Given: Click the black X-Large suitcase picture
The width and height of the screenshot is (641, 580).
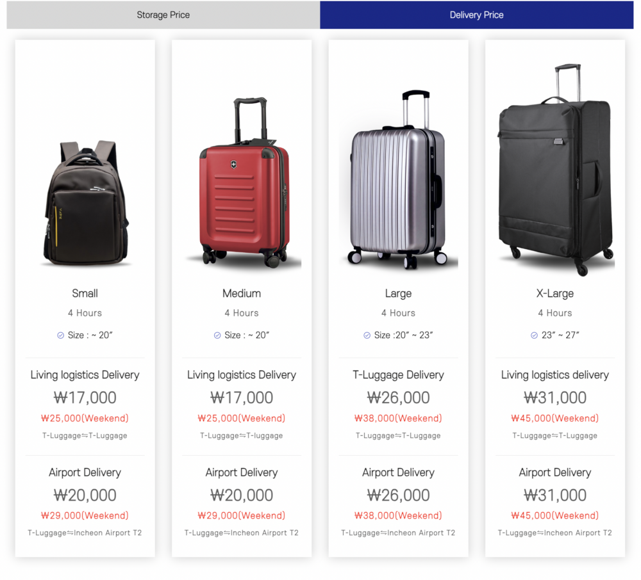Looking at the screenshot, I should coord(555,170).
